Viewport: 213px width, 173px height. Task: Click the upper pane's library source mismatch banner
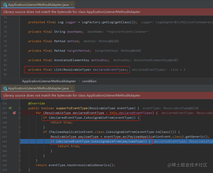[107, 12]
